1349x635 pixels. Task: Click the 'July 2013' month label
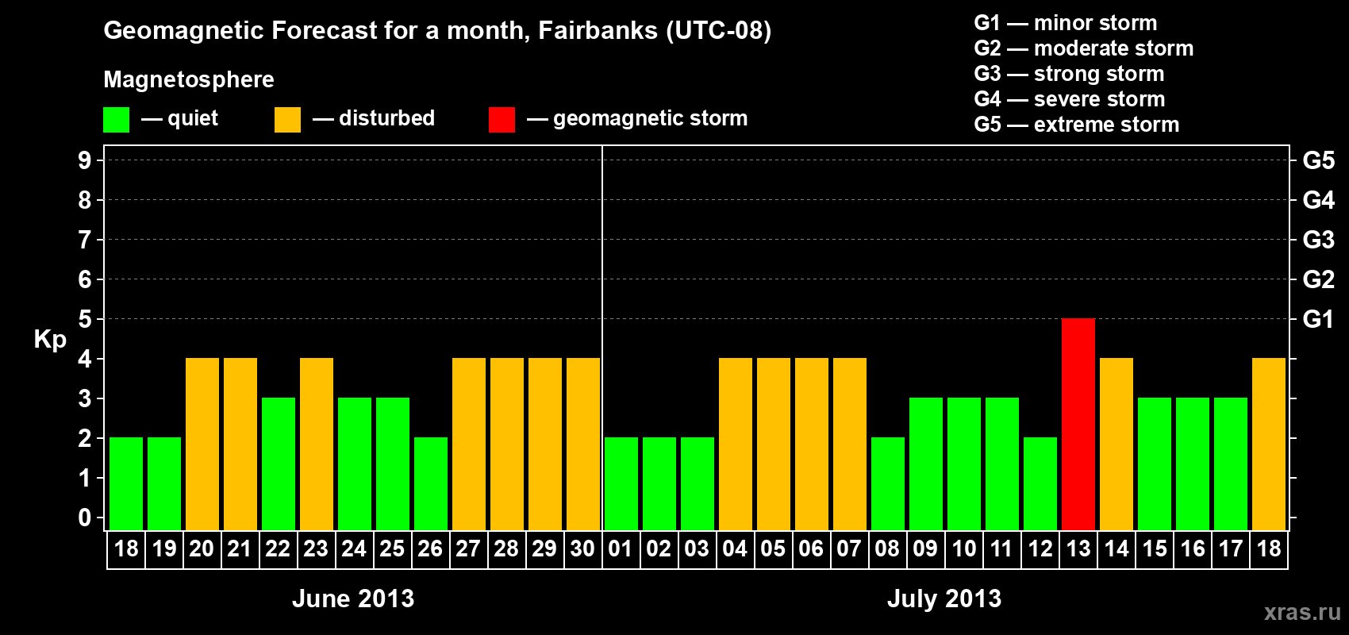pyautogui.click(x=944, y=598)
